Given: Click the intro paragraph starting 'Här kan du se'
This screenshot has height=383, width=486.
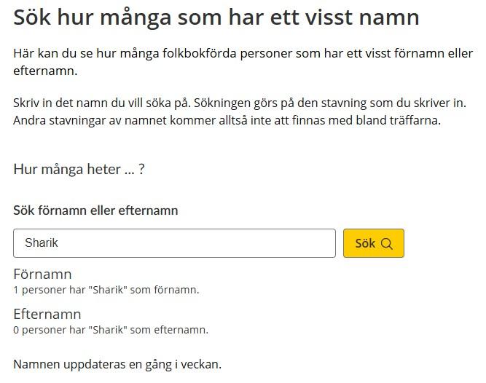Looking at the screenshot, I should pyautogui.click(x=243, y=62).
